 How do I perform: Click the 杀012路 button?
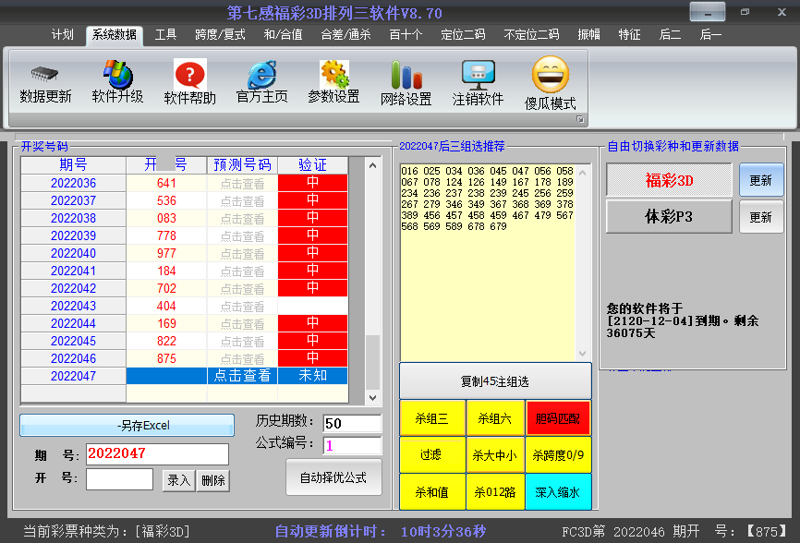pyautogui.click(x=495, y=491)
